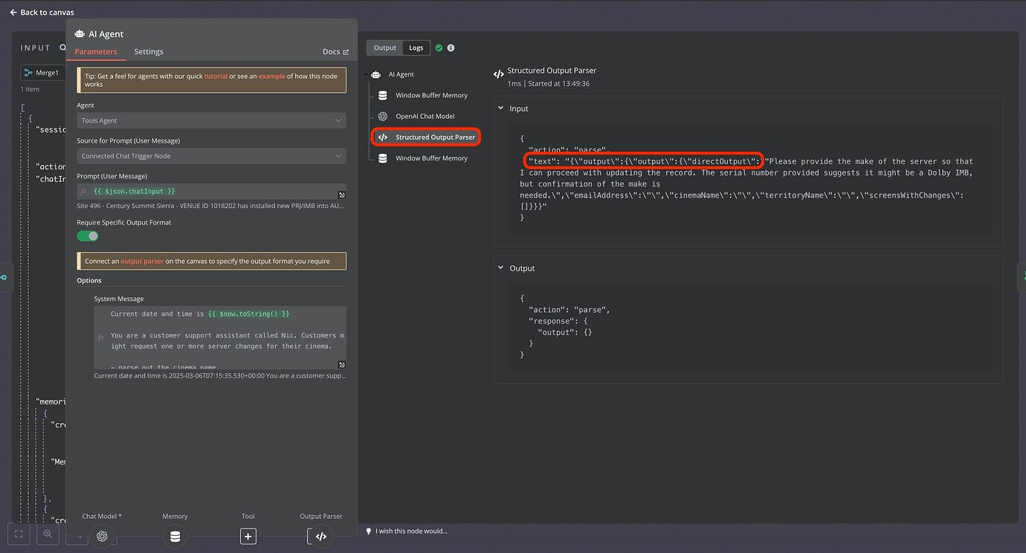Click the expression expand icon beside Prompt field
Viewport: 1026px width, 553px height.
(x=341, y=194)
